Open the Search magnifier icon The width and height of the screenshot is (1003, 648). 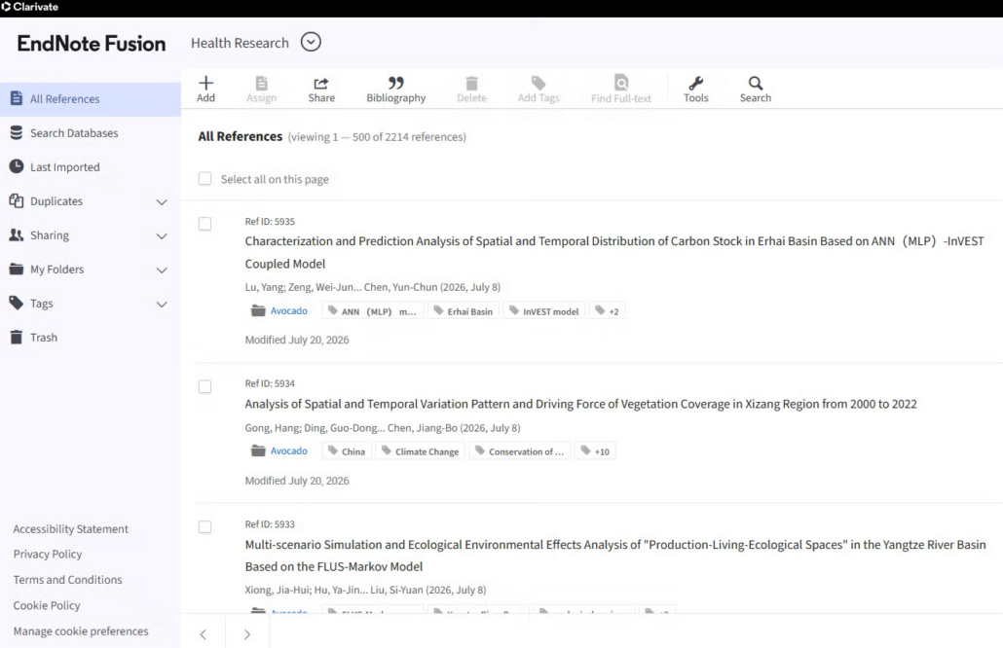pos(756,83)
